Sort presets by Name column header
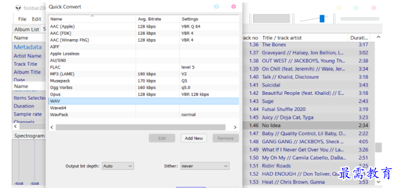Image resolution: width=396 pixels, height=188 pixels. [92, 19]
